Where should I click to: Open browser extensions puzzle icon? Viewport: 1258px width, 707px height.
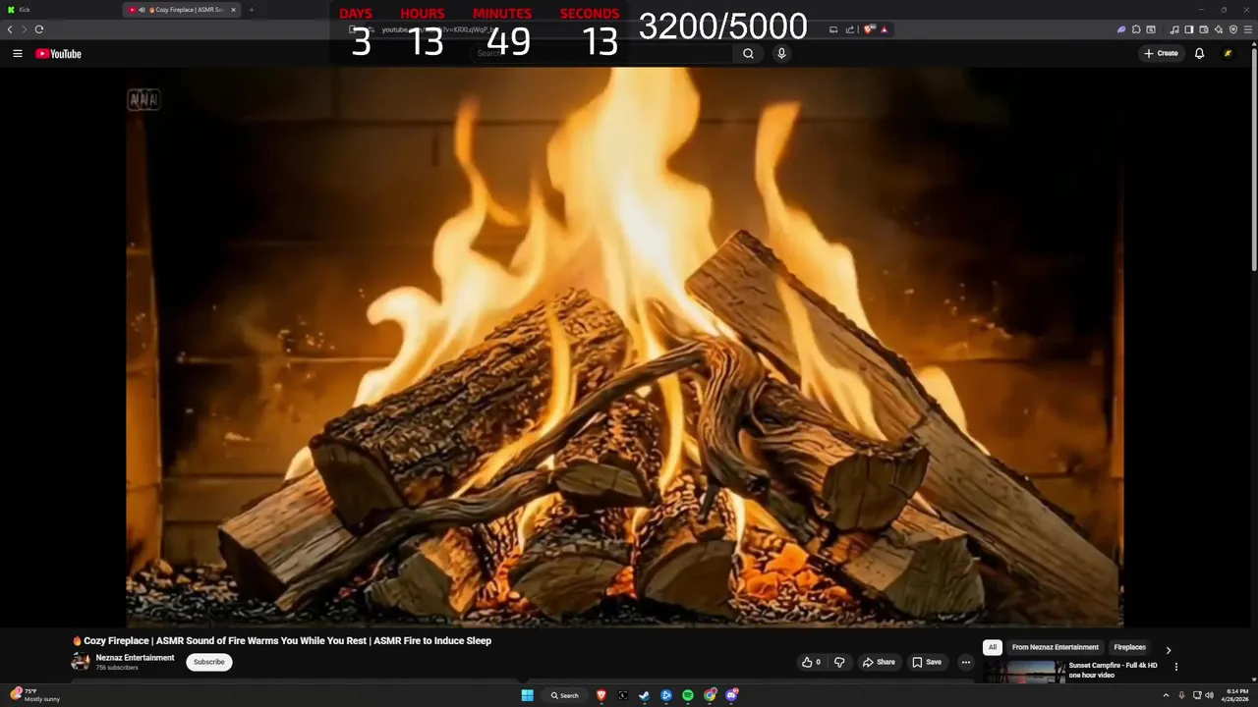coord(1136,29)
